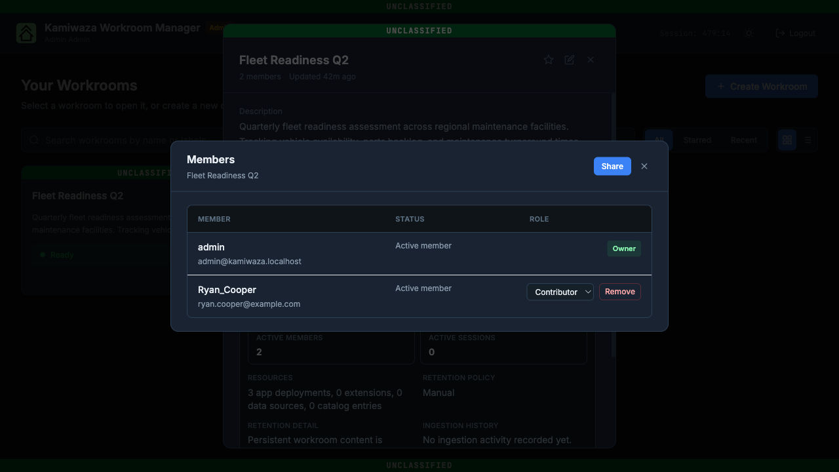The image size is (839, 472).
Task: Toggle the light/dark theme sun icon
Action: click(x=749, y=33)
